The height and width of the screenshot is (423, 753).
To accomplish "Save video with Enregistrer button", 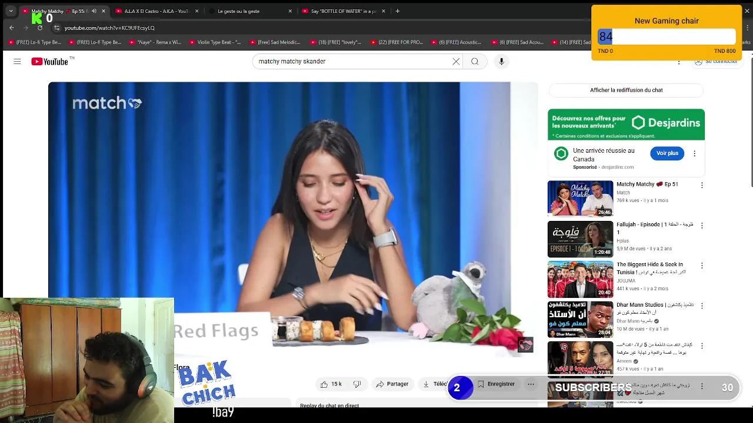I will [496, 384].
